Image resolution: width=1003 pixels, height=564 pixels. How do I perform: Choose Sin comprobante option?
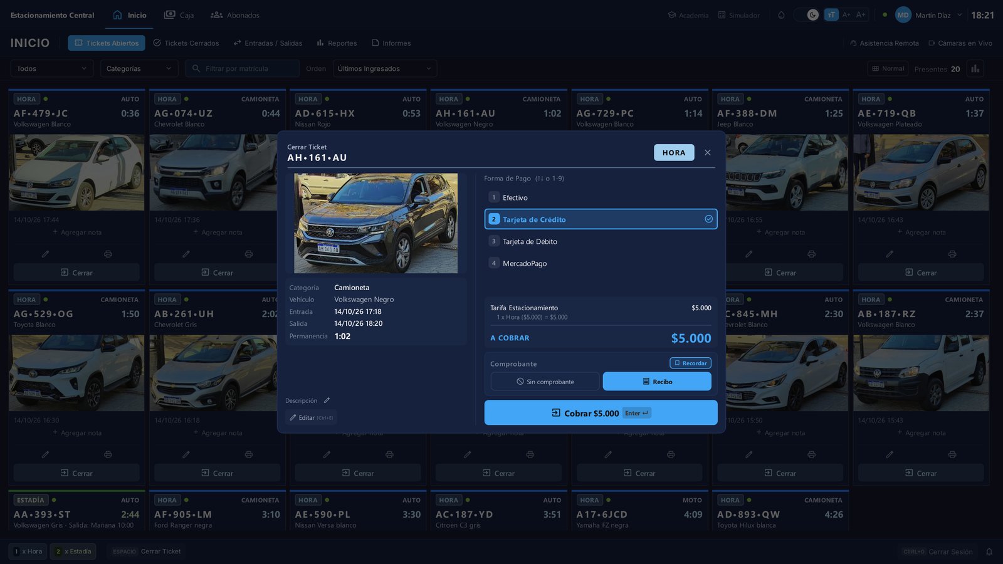coord(545,382)
